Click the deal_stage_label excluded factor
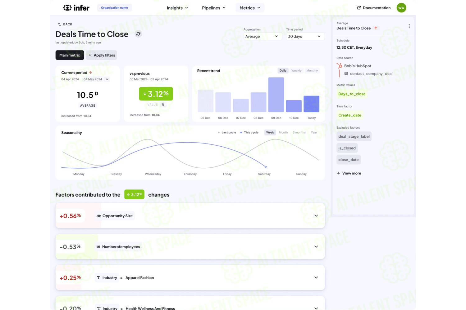The height and width of the screenshot is (310, 466). pos(354,136)
